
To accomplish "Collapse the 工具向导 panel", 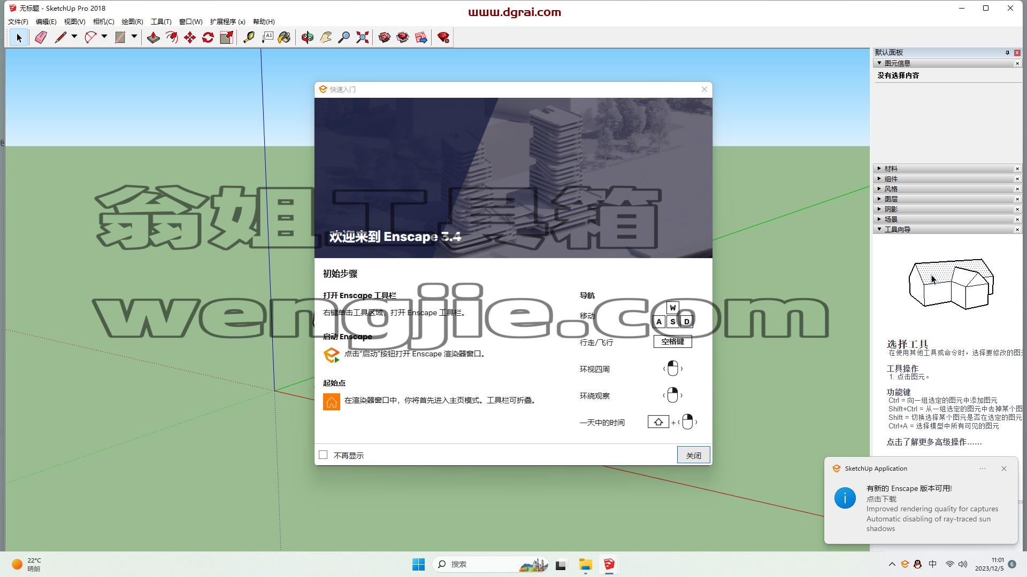I will click(879, 229).
